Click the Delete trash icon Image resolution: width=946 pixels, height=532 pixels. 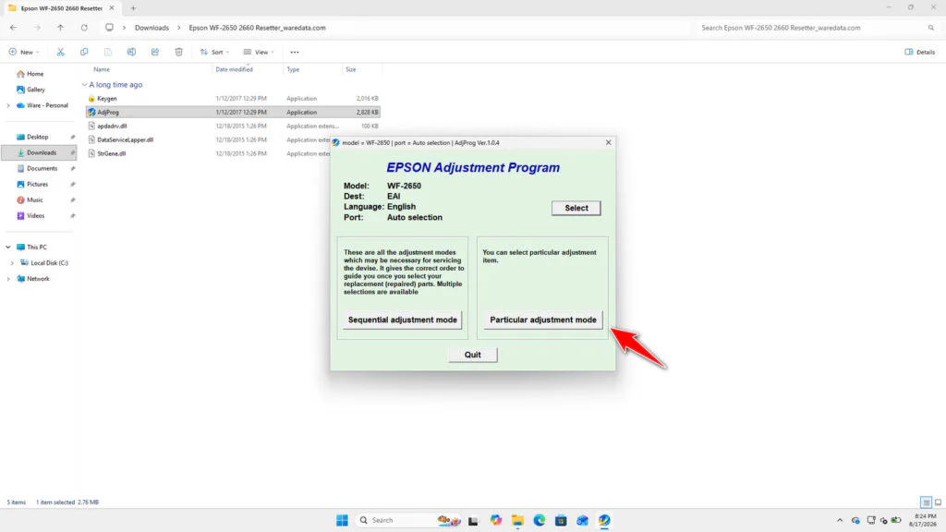pos(178,52)
